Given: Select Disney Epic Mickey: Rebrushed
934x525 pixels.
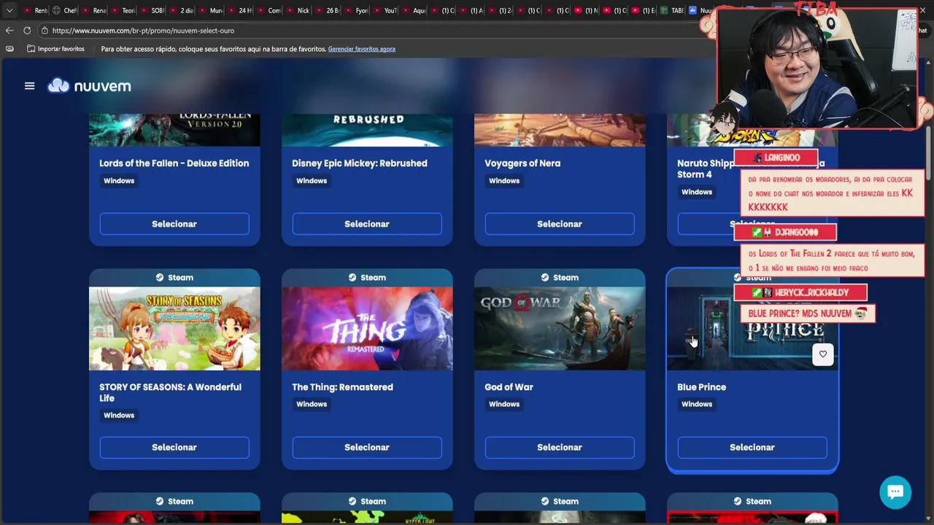Looking at the screenshot, I should [367, 224].
